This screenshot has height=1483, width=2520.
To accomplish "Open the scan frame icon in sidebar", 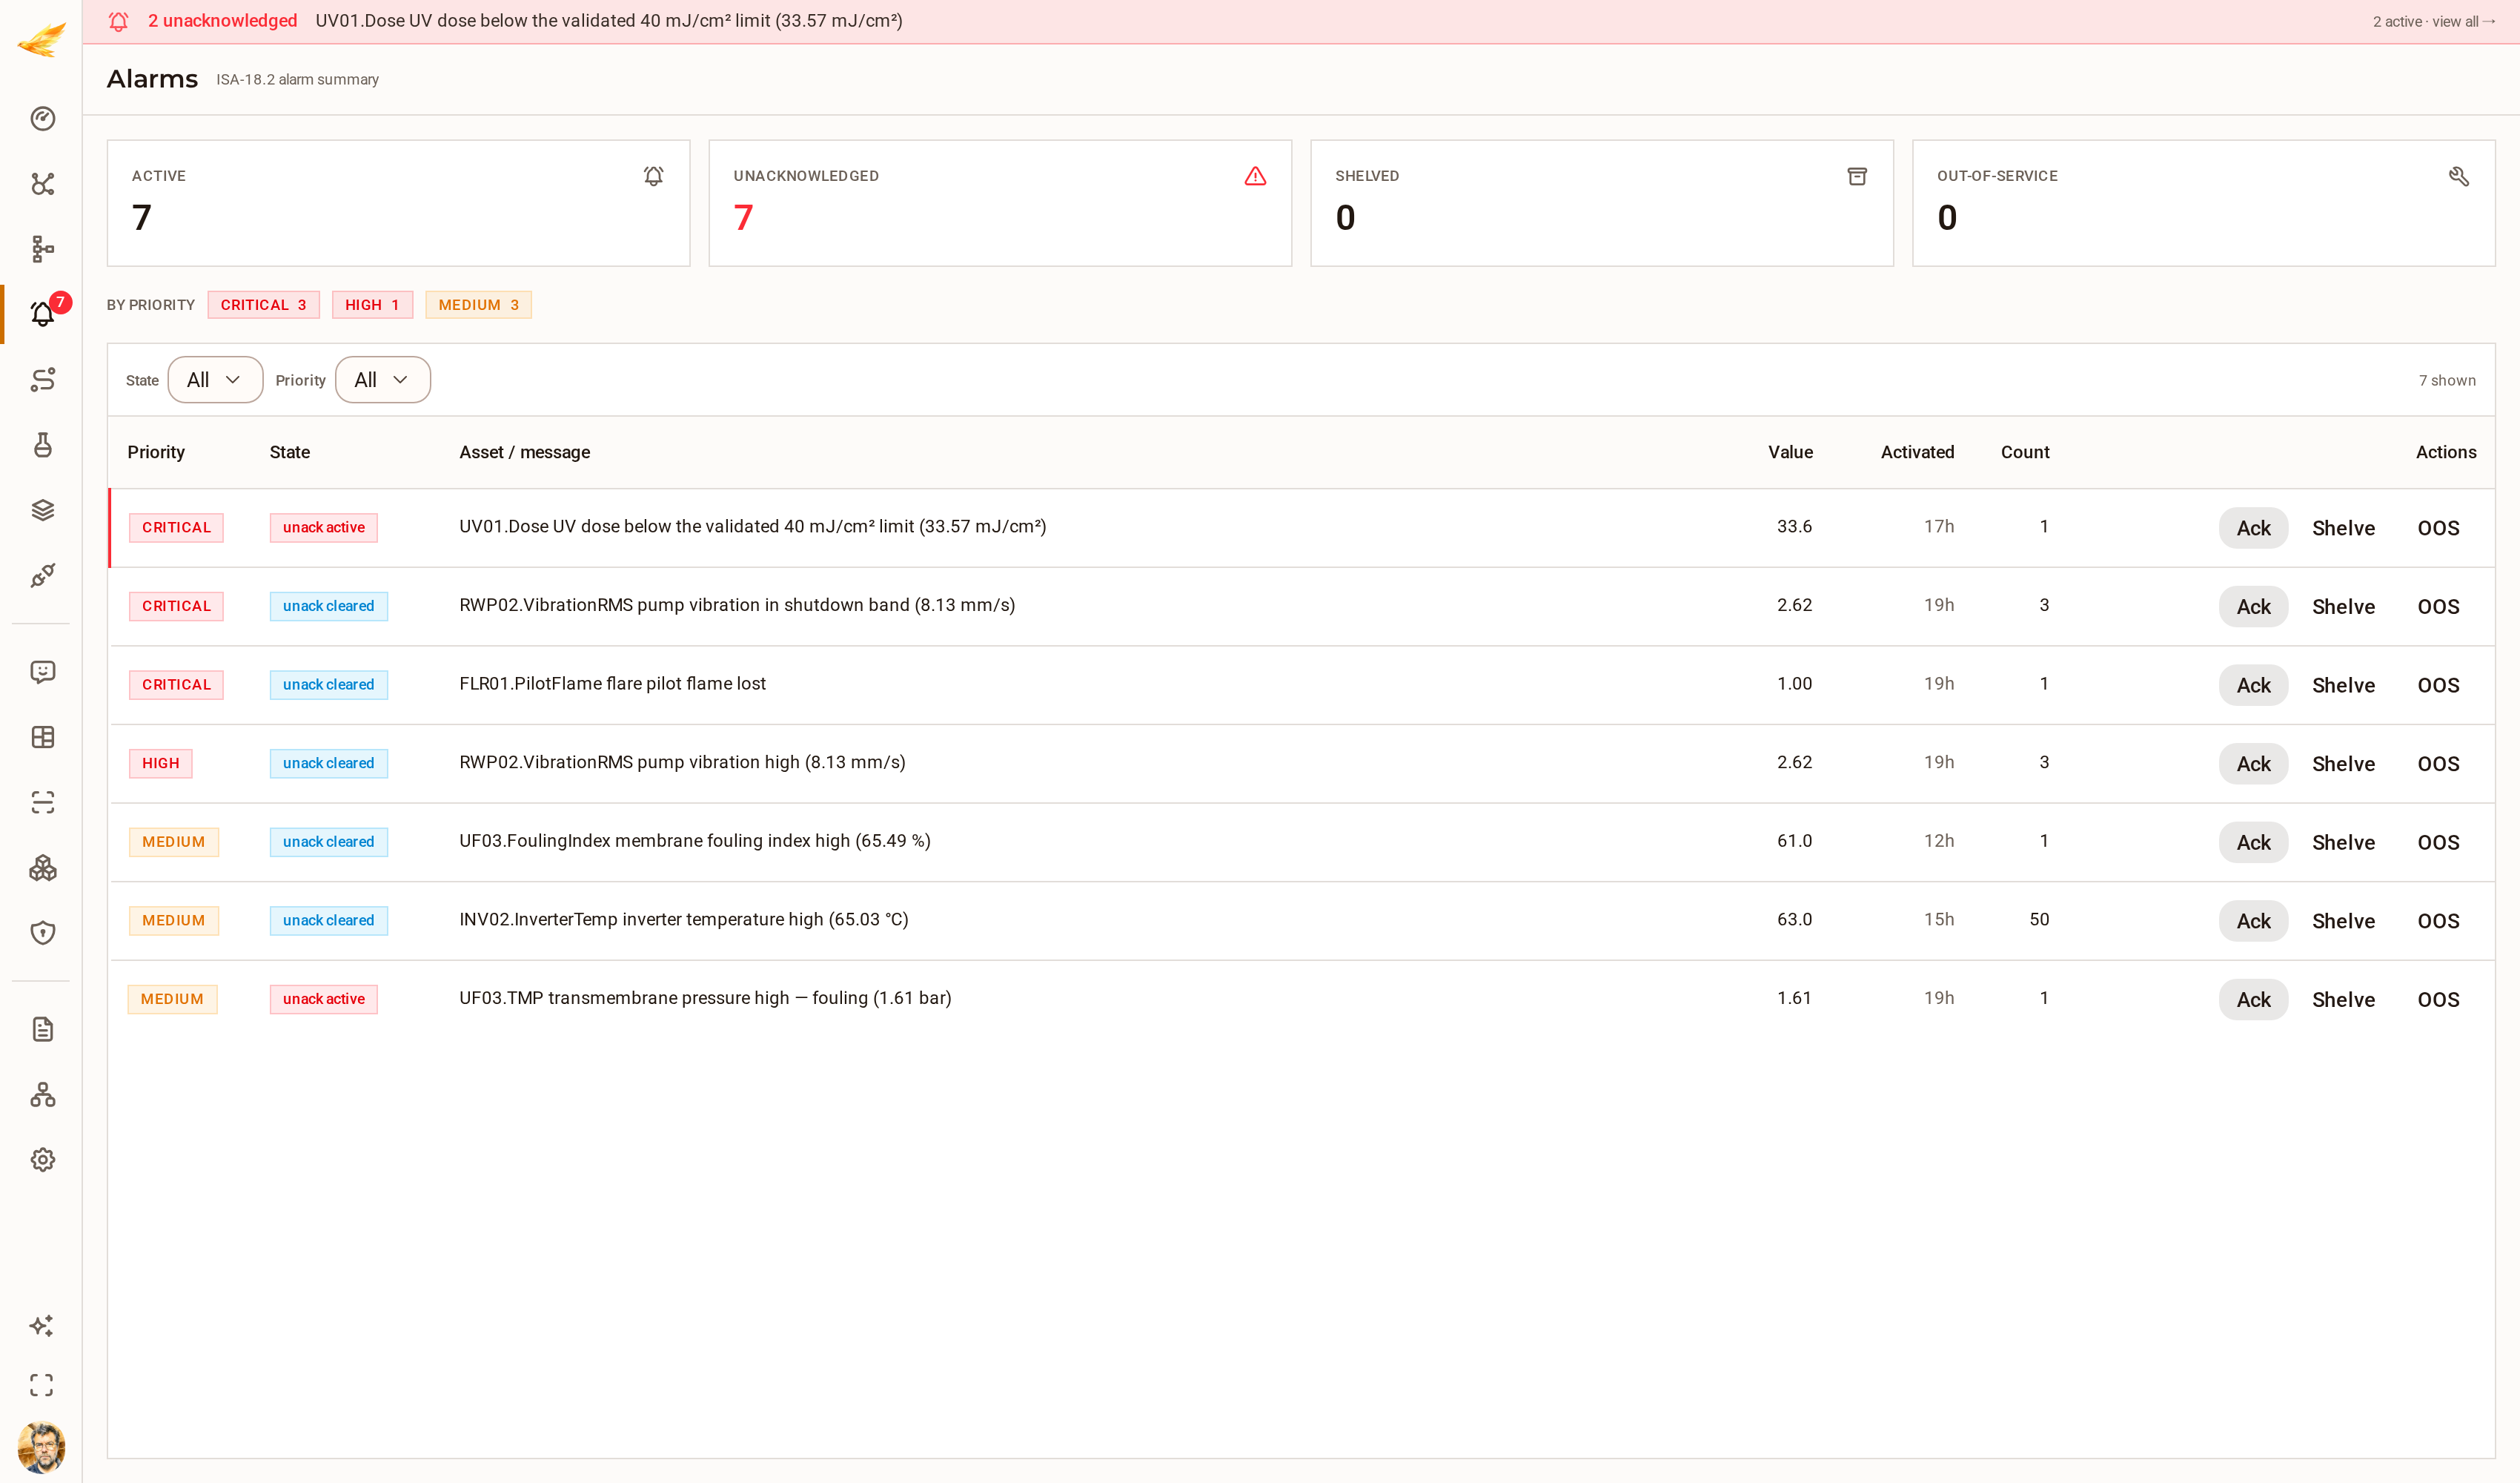I will pos(42,802).
